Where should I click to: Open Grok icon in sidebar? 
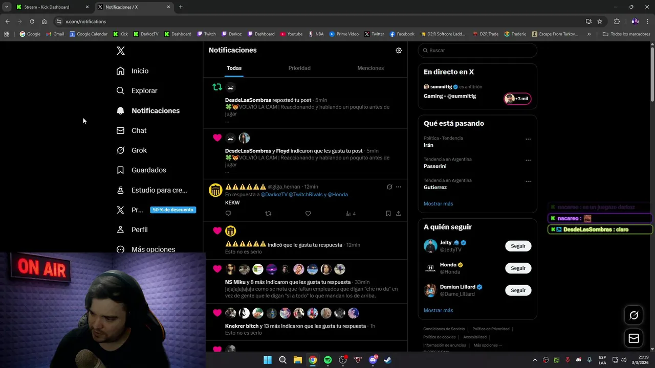pyautogui.click(x=120, y=150)
